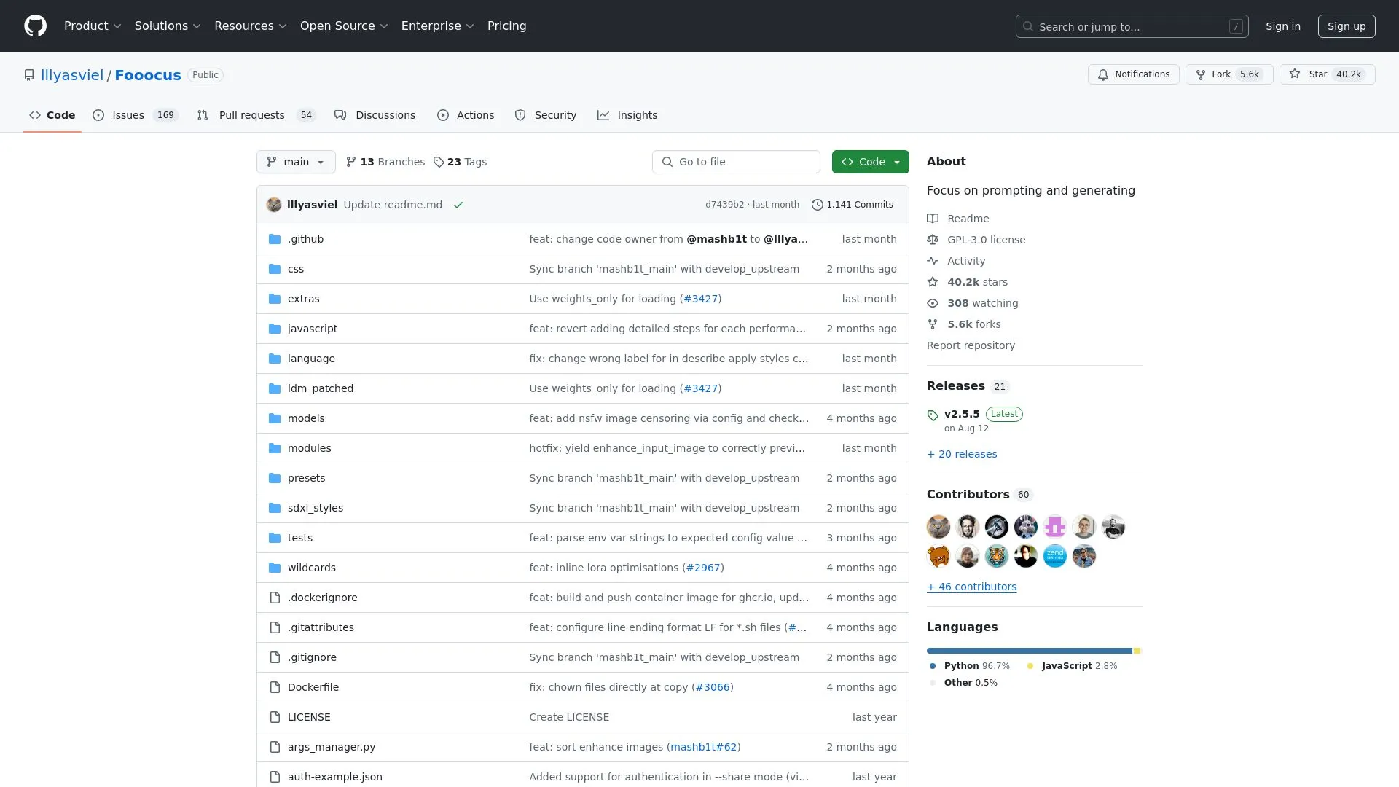1399x787 pixels.
Task: Click the Sign up button
Action: 1347,26
